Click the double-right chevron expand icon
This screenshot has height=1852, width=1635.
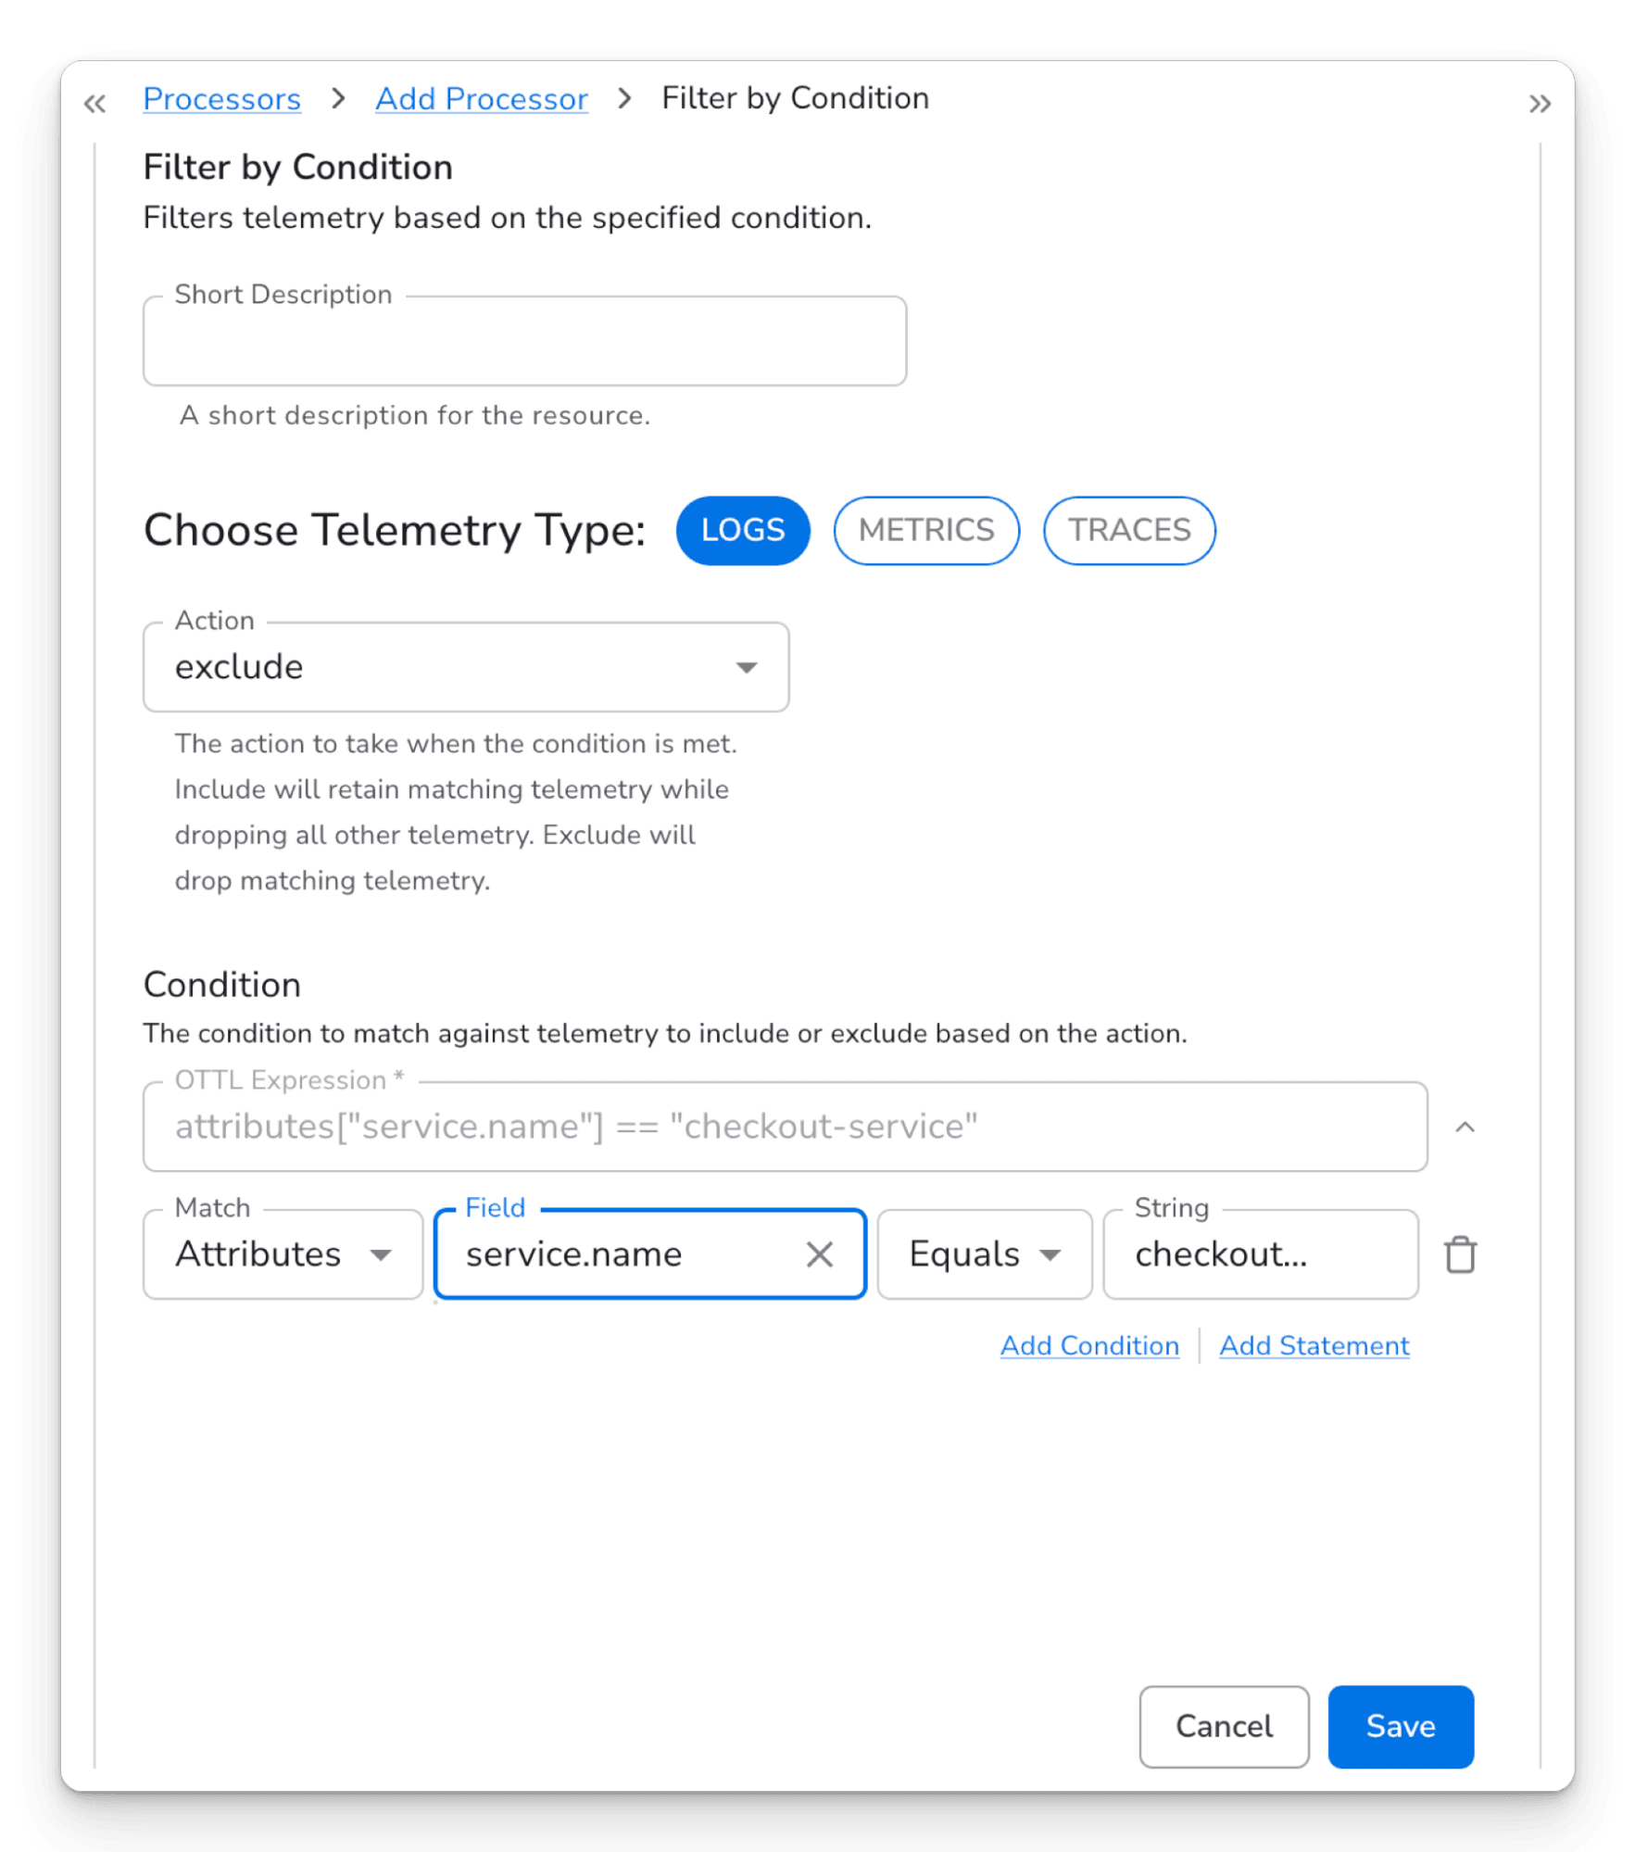1540,104
